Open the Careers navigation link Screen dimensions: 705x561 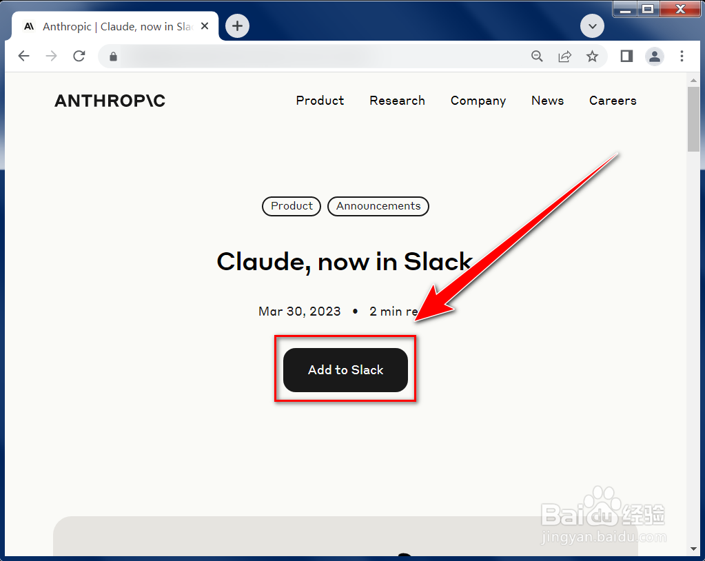tap(613, 101)
